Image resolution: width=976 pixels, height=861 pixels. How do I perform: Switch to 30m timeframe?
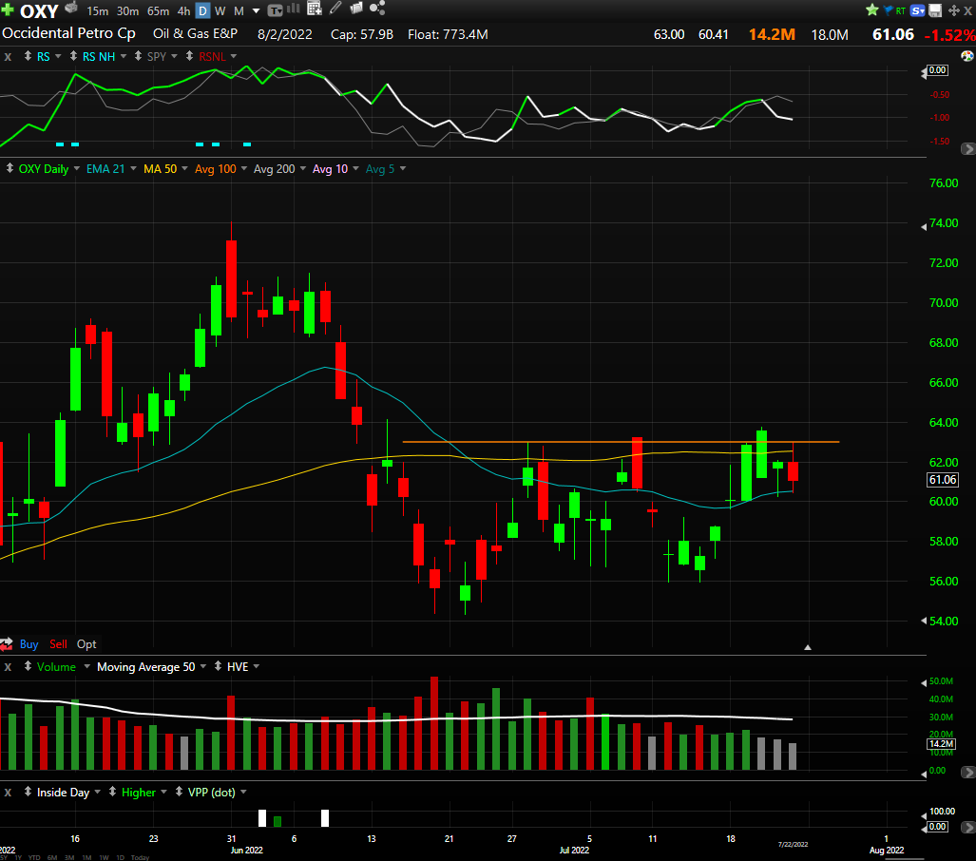(x=127, y=11)
